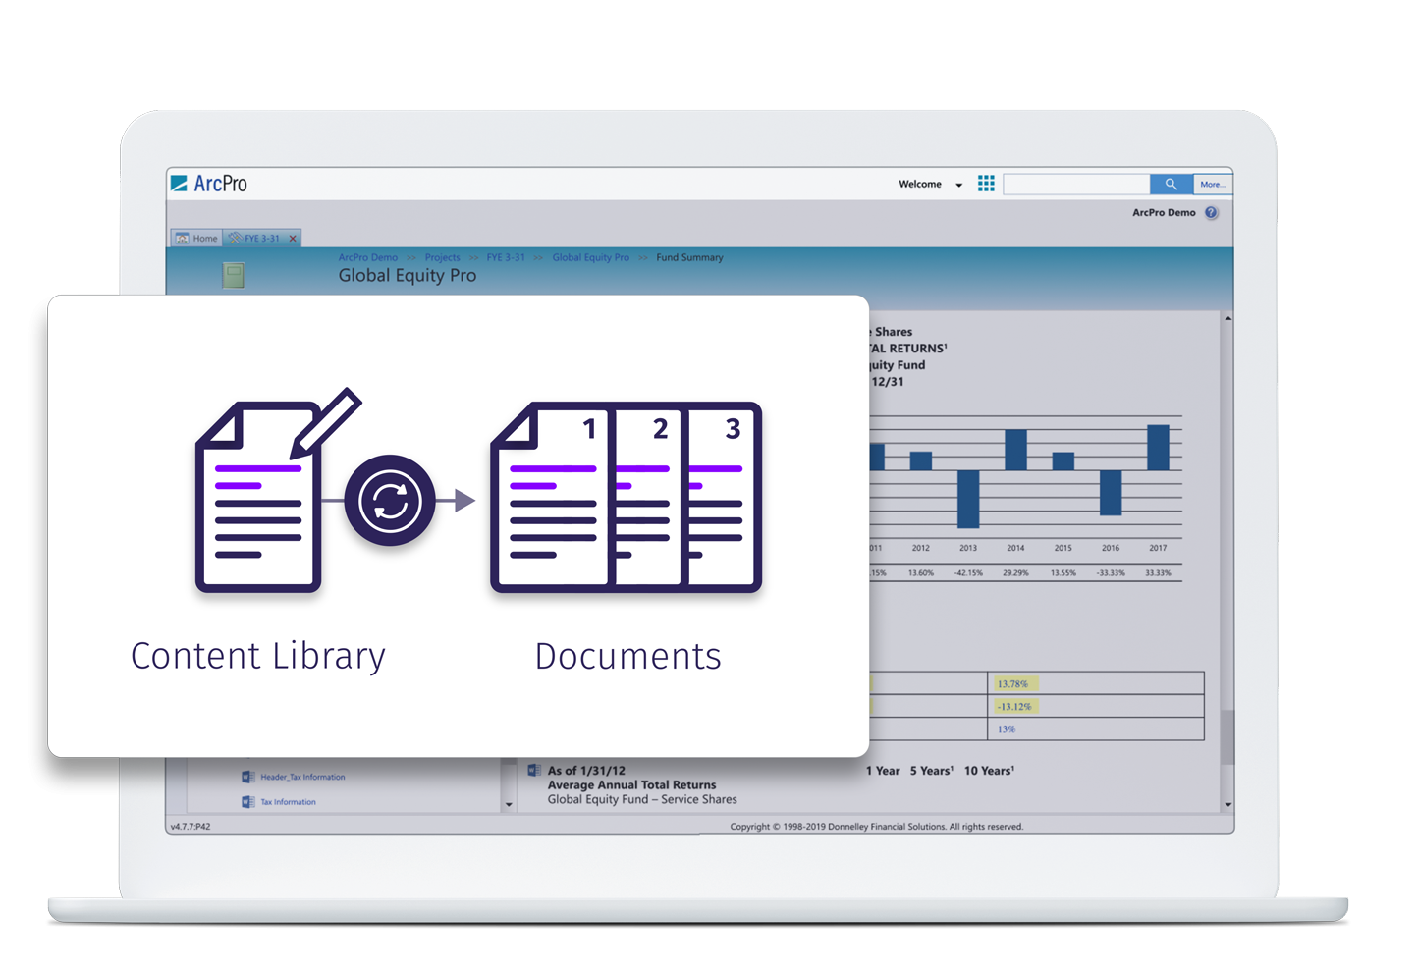Switch to the Home tab

(x=195, y=238)
